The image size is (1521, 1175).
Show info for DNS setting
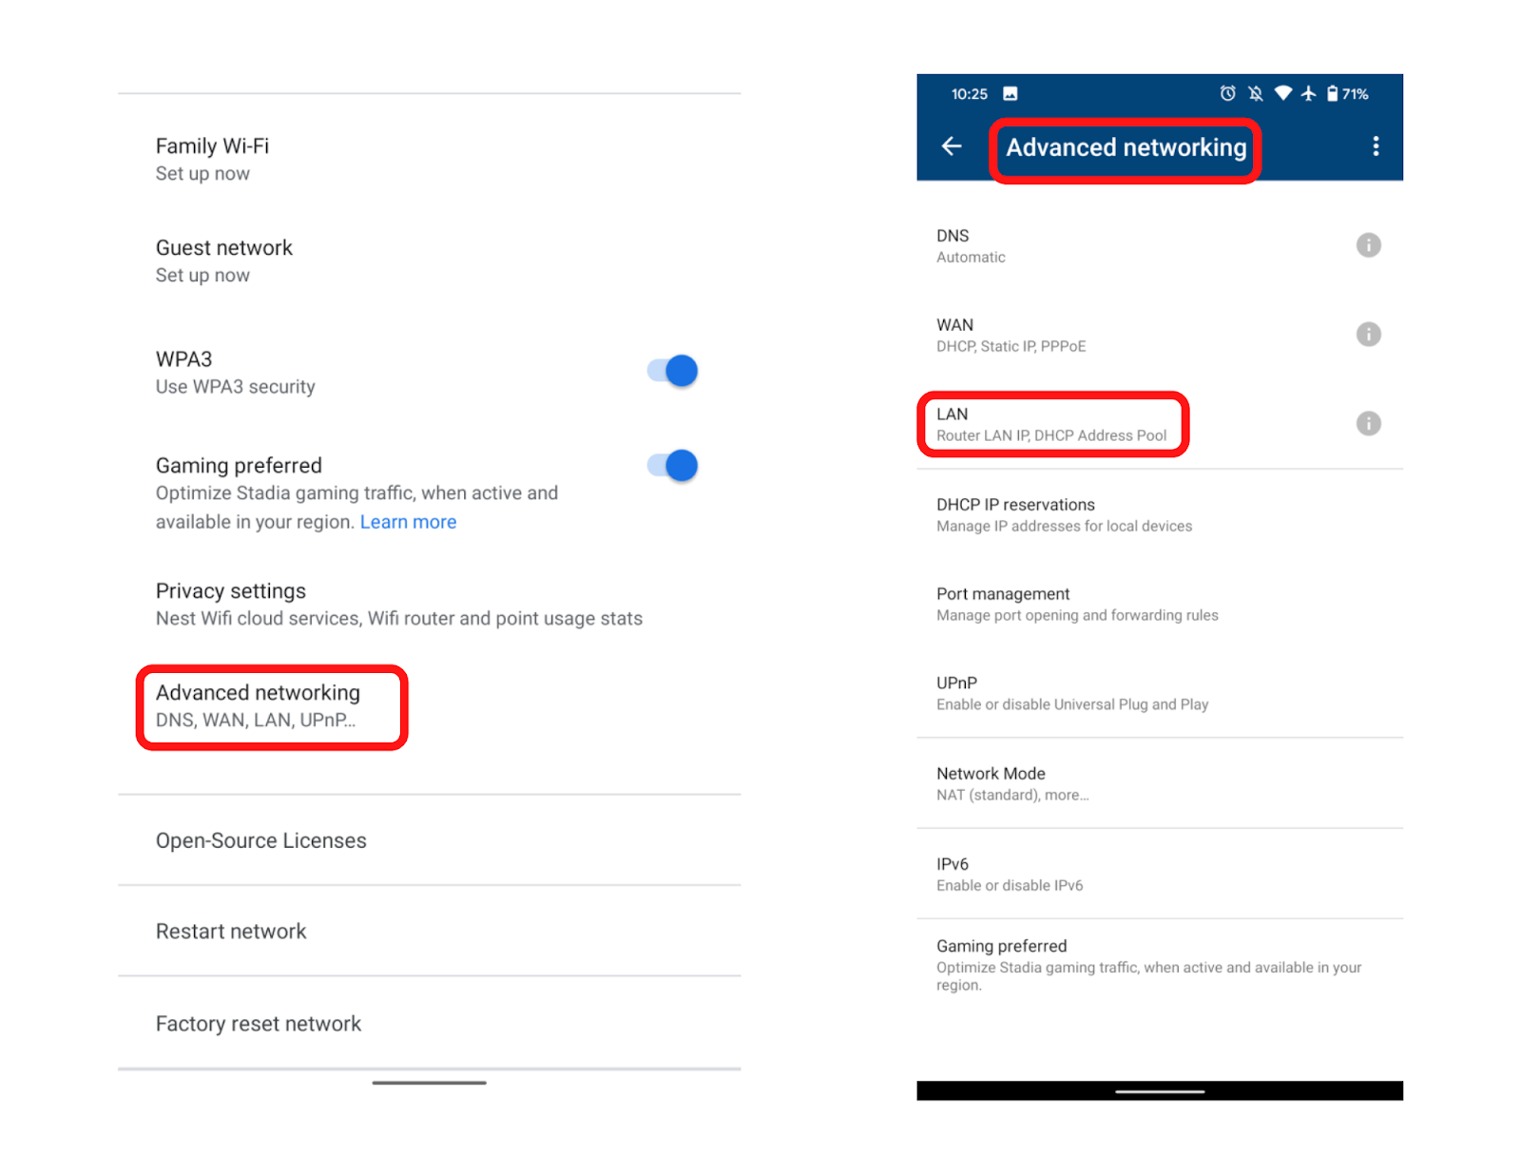[x=1368, y=245]
